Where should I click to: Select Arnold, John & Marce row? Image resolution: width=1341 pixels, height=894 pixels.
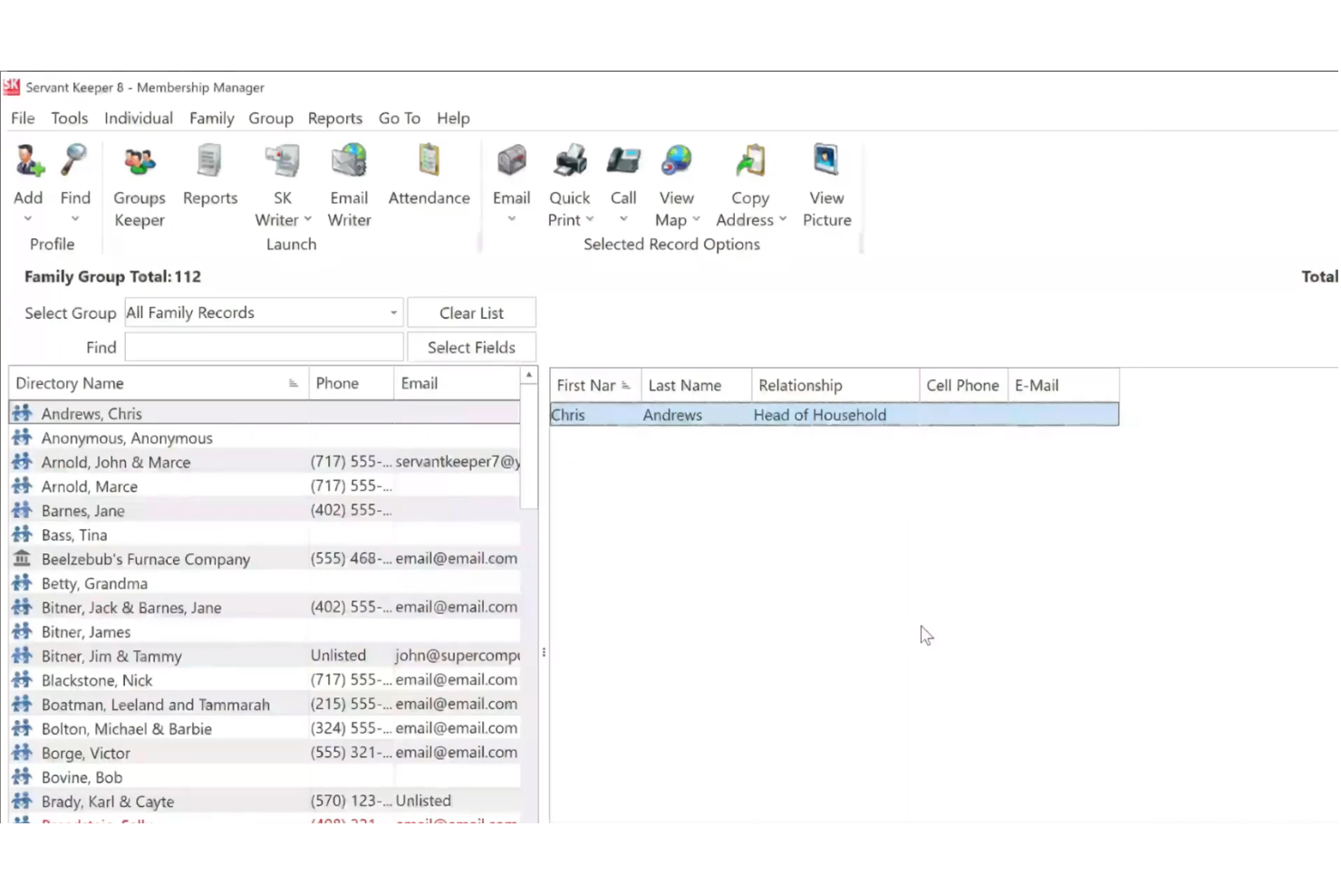click(265, 462)
